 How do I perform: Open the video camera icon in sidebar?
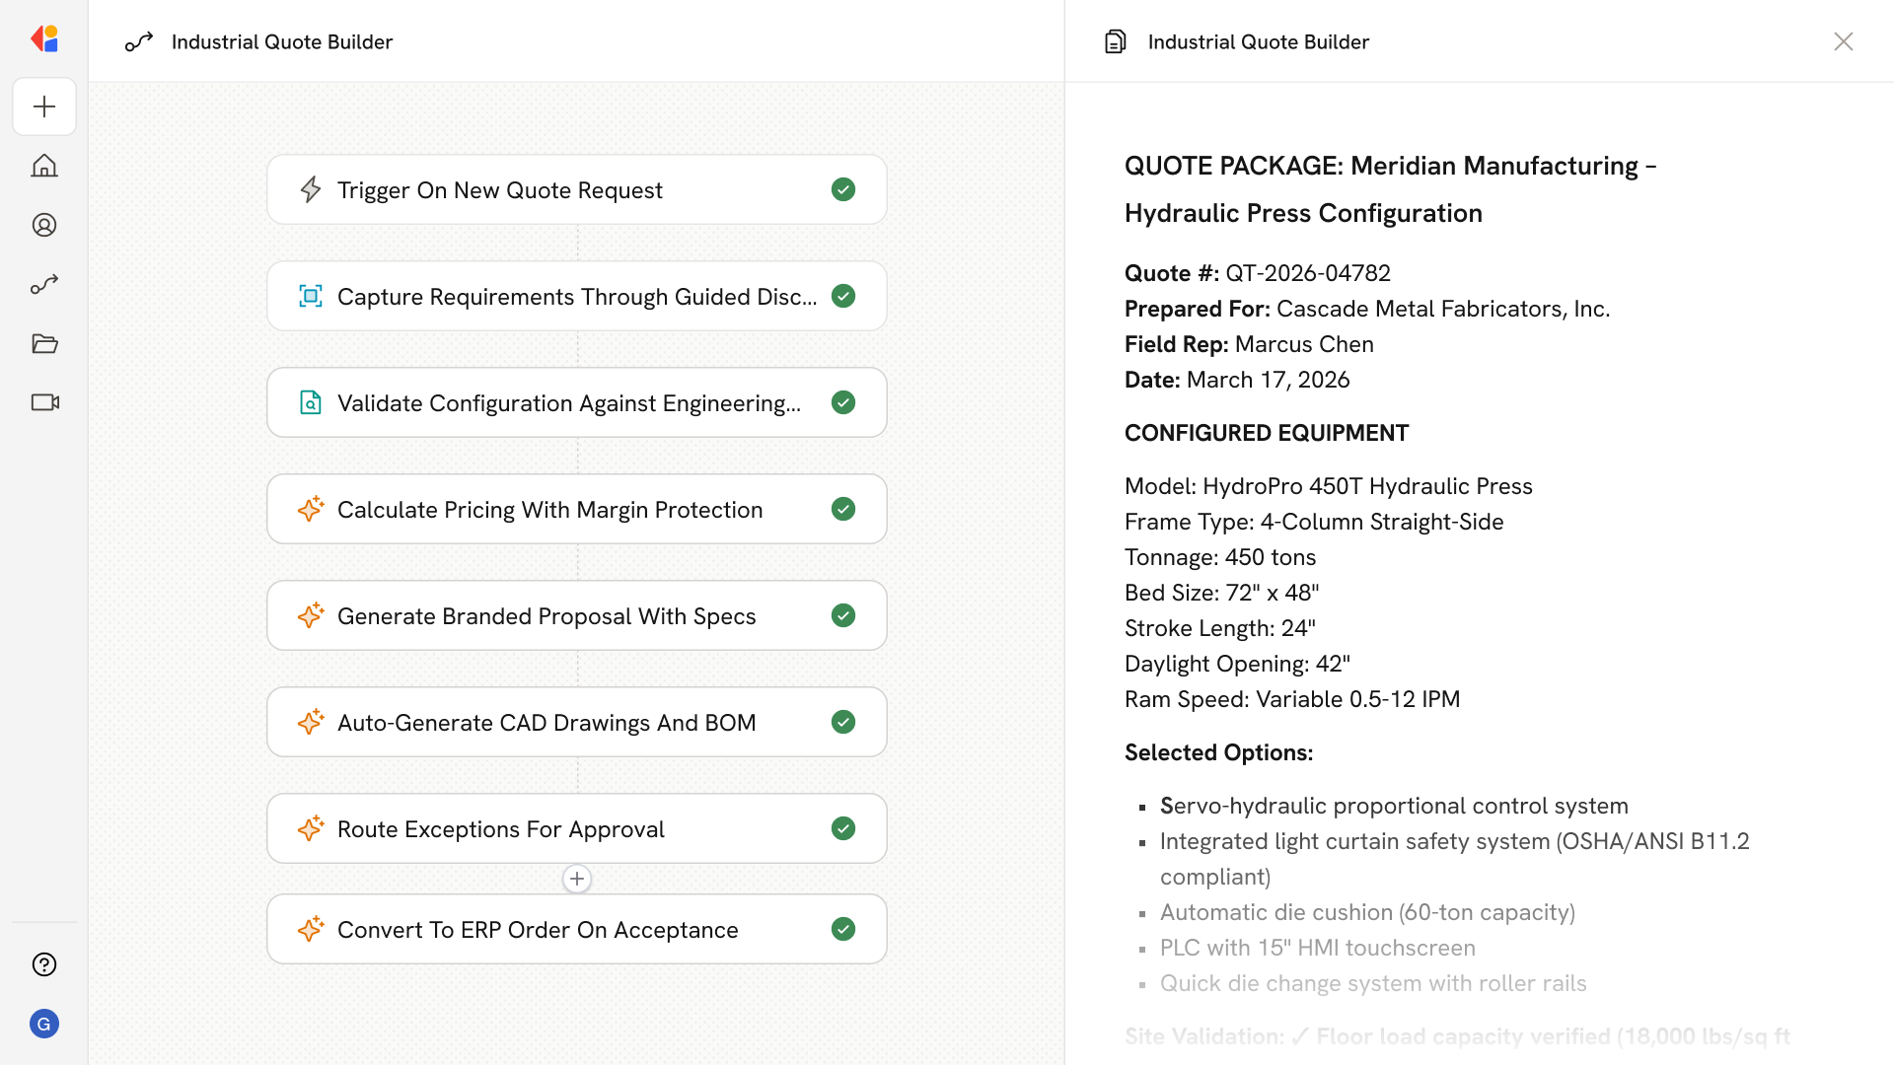(x=44, y=402)
